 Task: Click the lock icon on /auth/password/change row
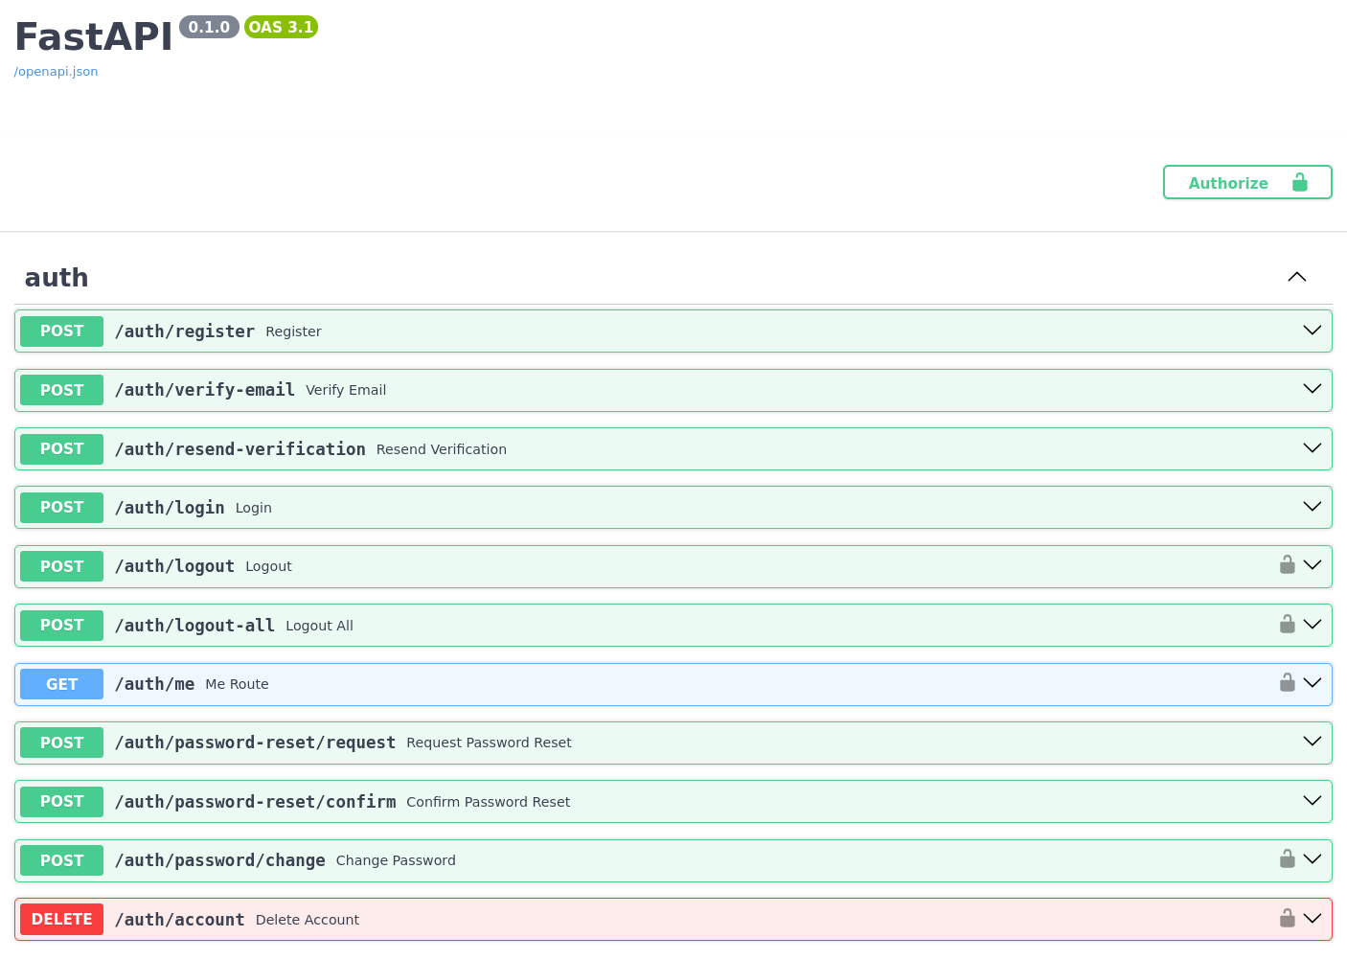[x=1288, y=858]
